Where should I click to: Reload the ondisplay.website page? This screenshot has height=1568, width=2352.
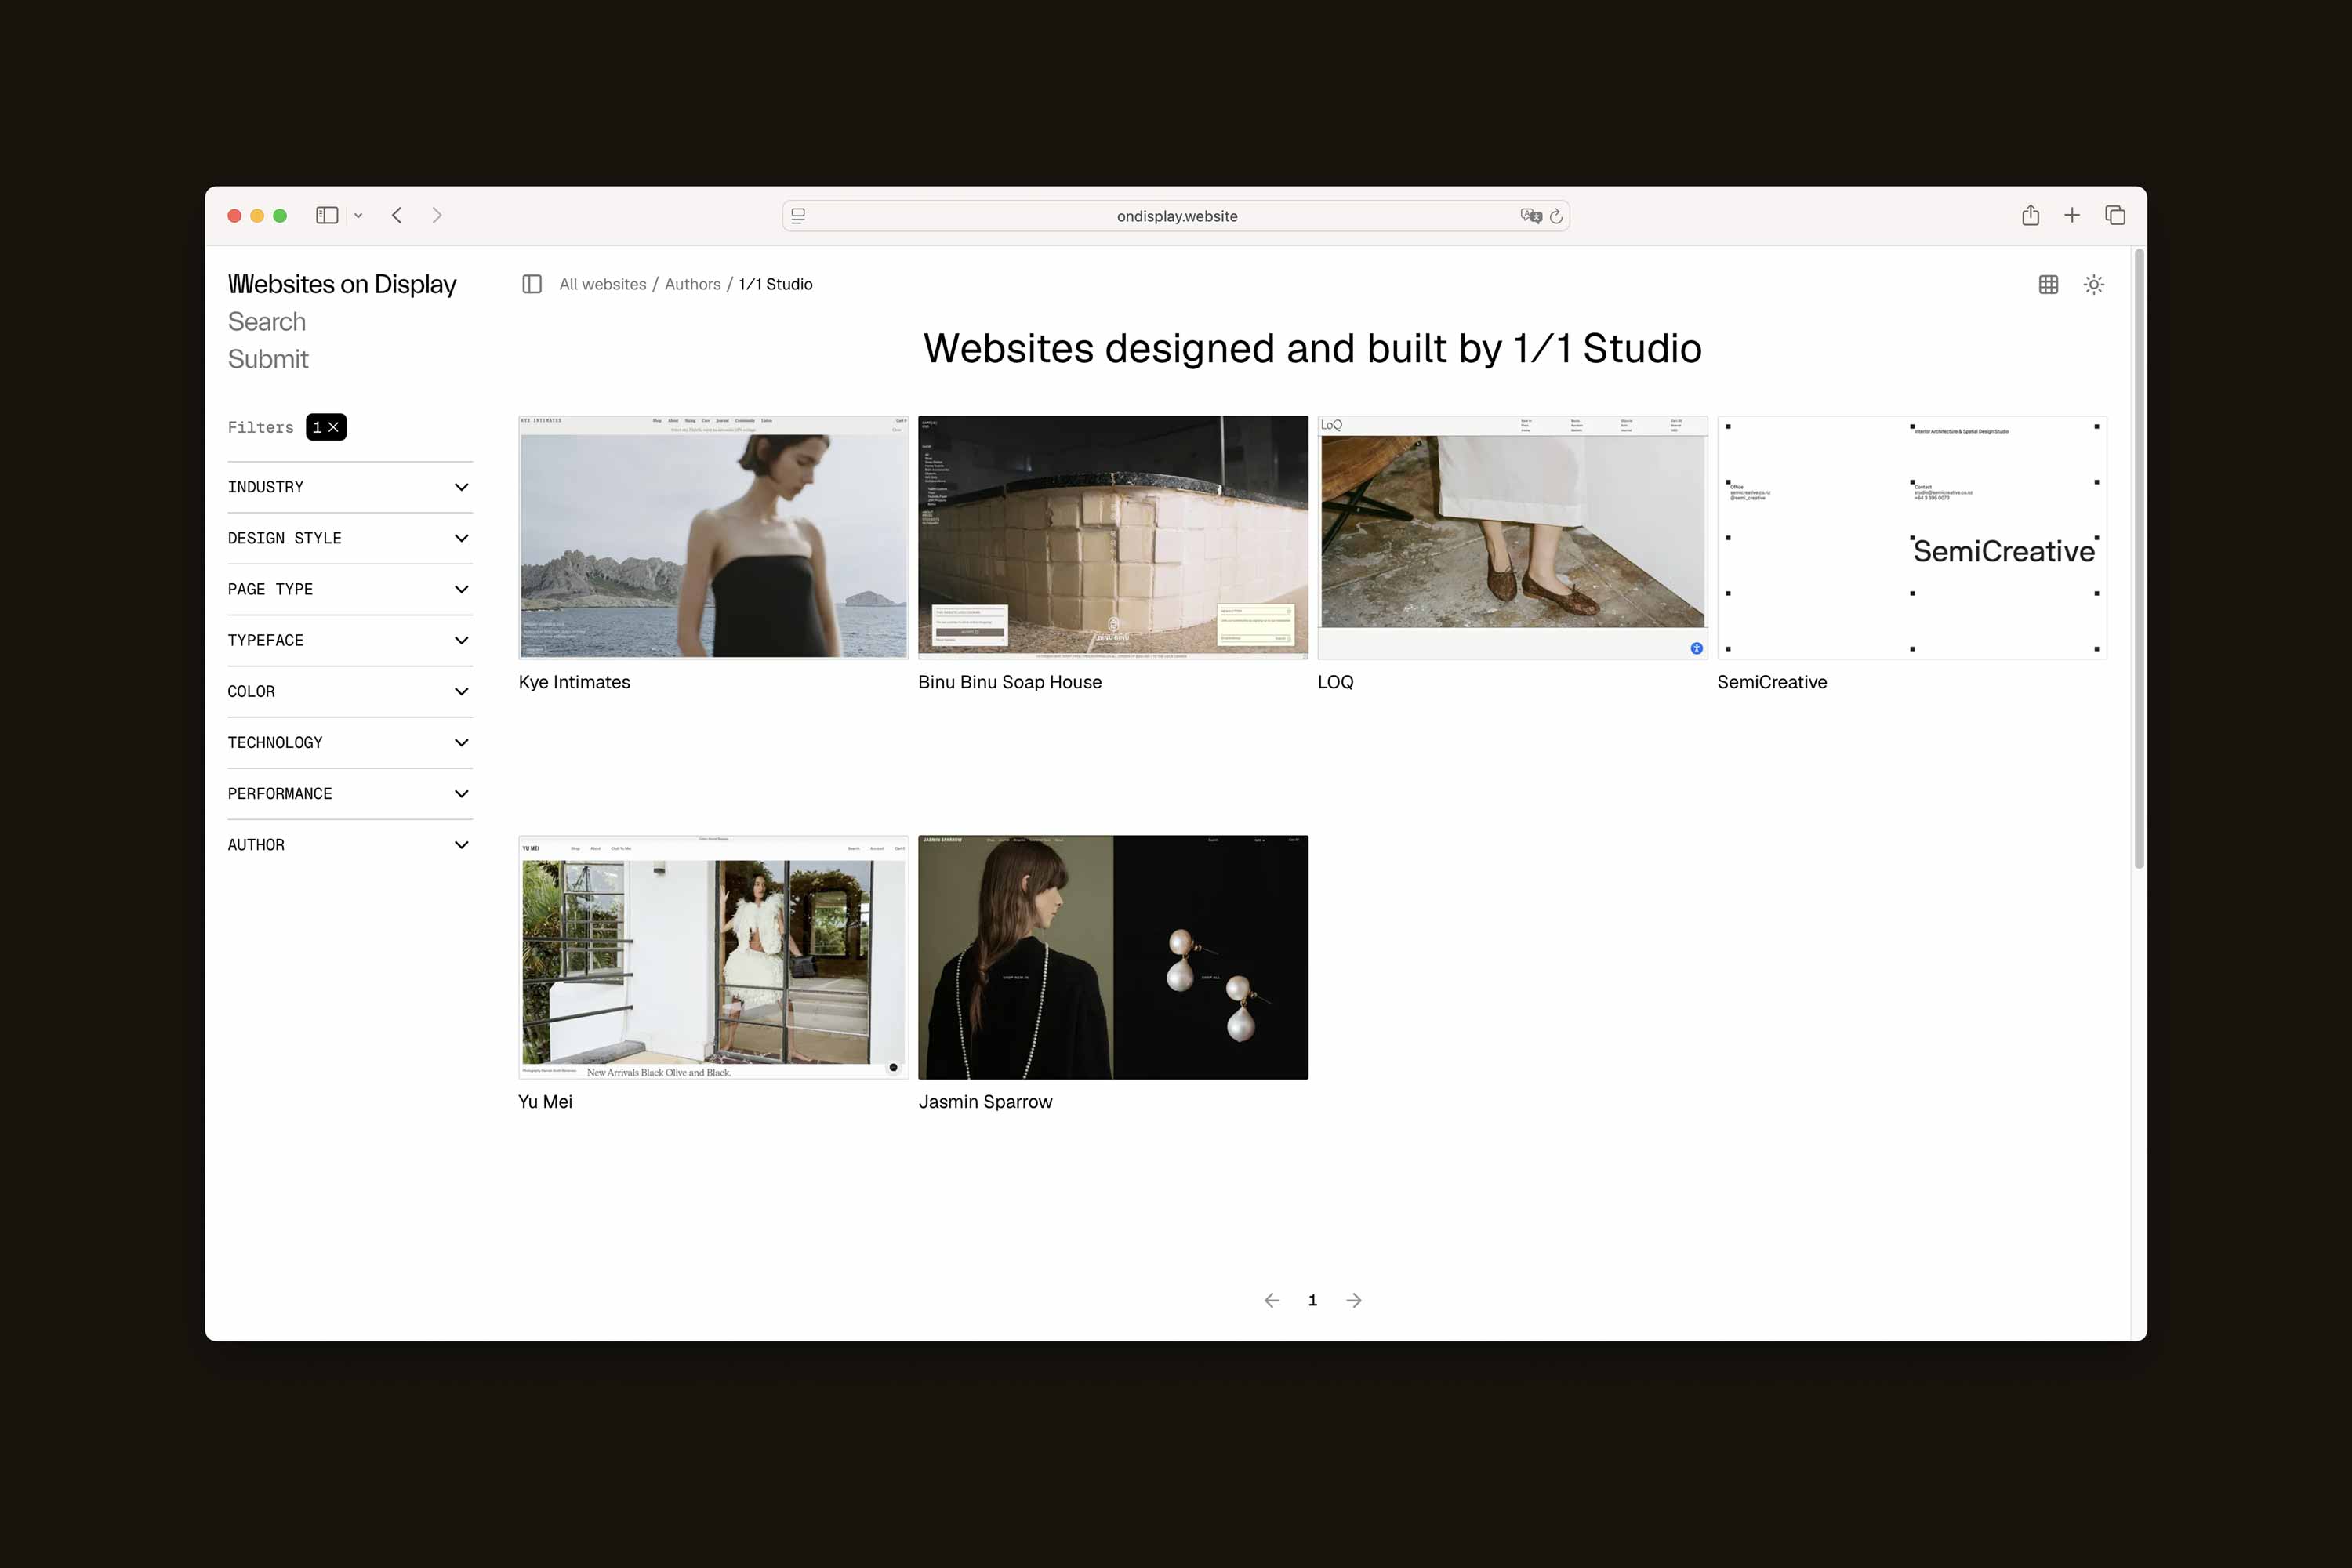(x=1556, y=215)
